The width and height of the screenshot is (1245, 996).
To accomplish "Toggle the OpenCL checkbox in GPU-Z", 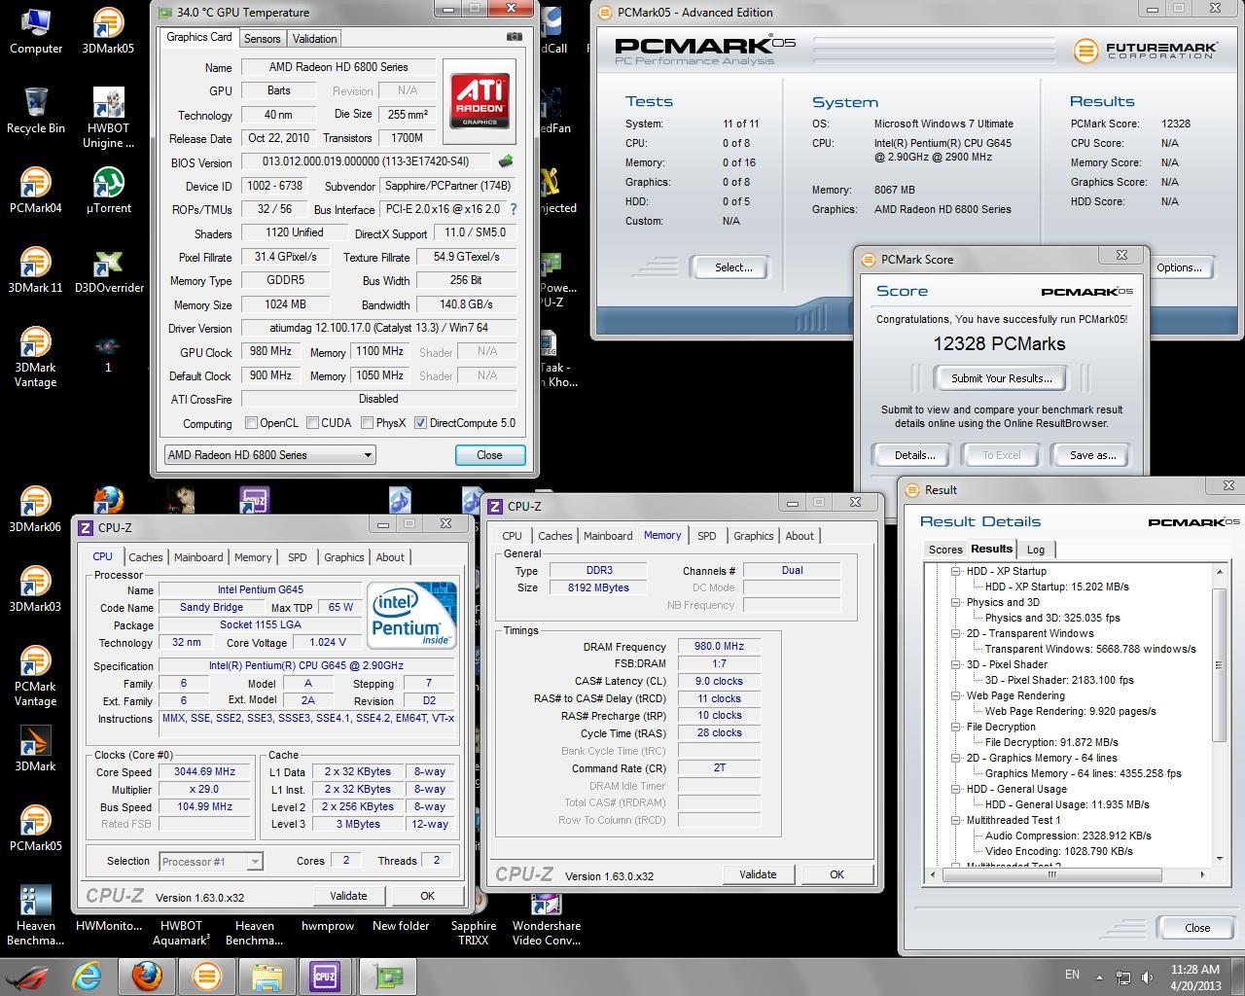I will point(252,423).
